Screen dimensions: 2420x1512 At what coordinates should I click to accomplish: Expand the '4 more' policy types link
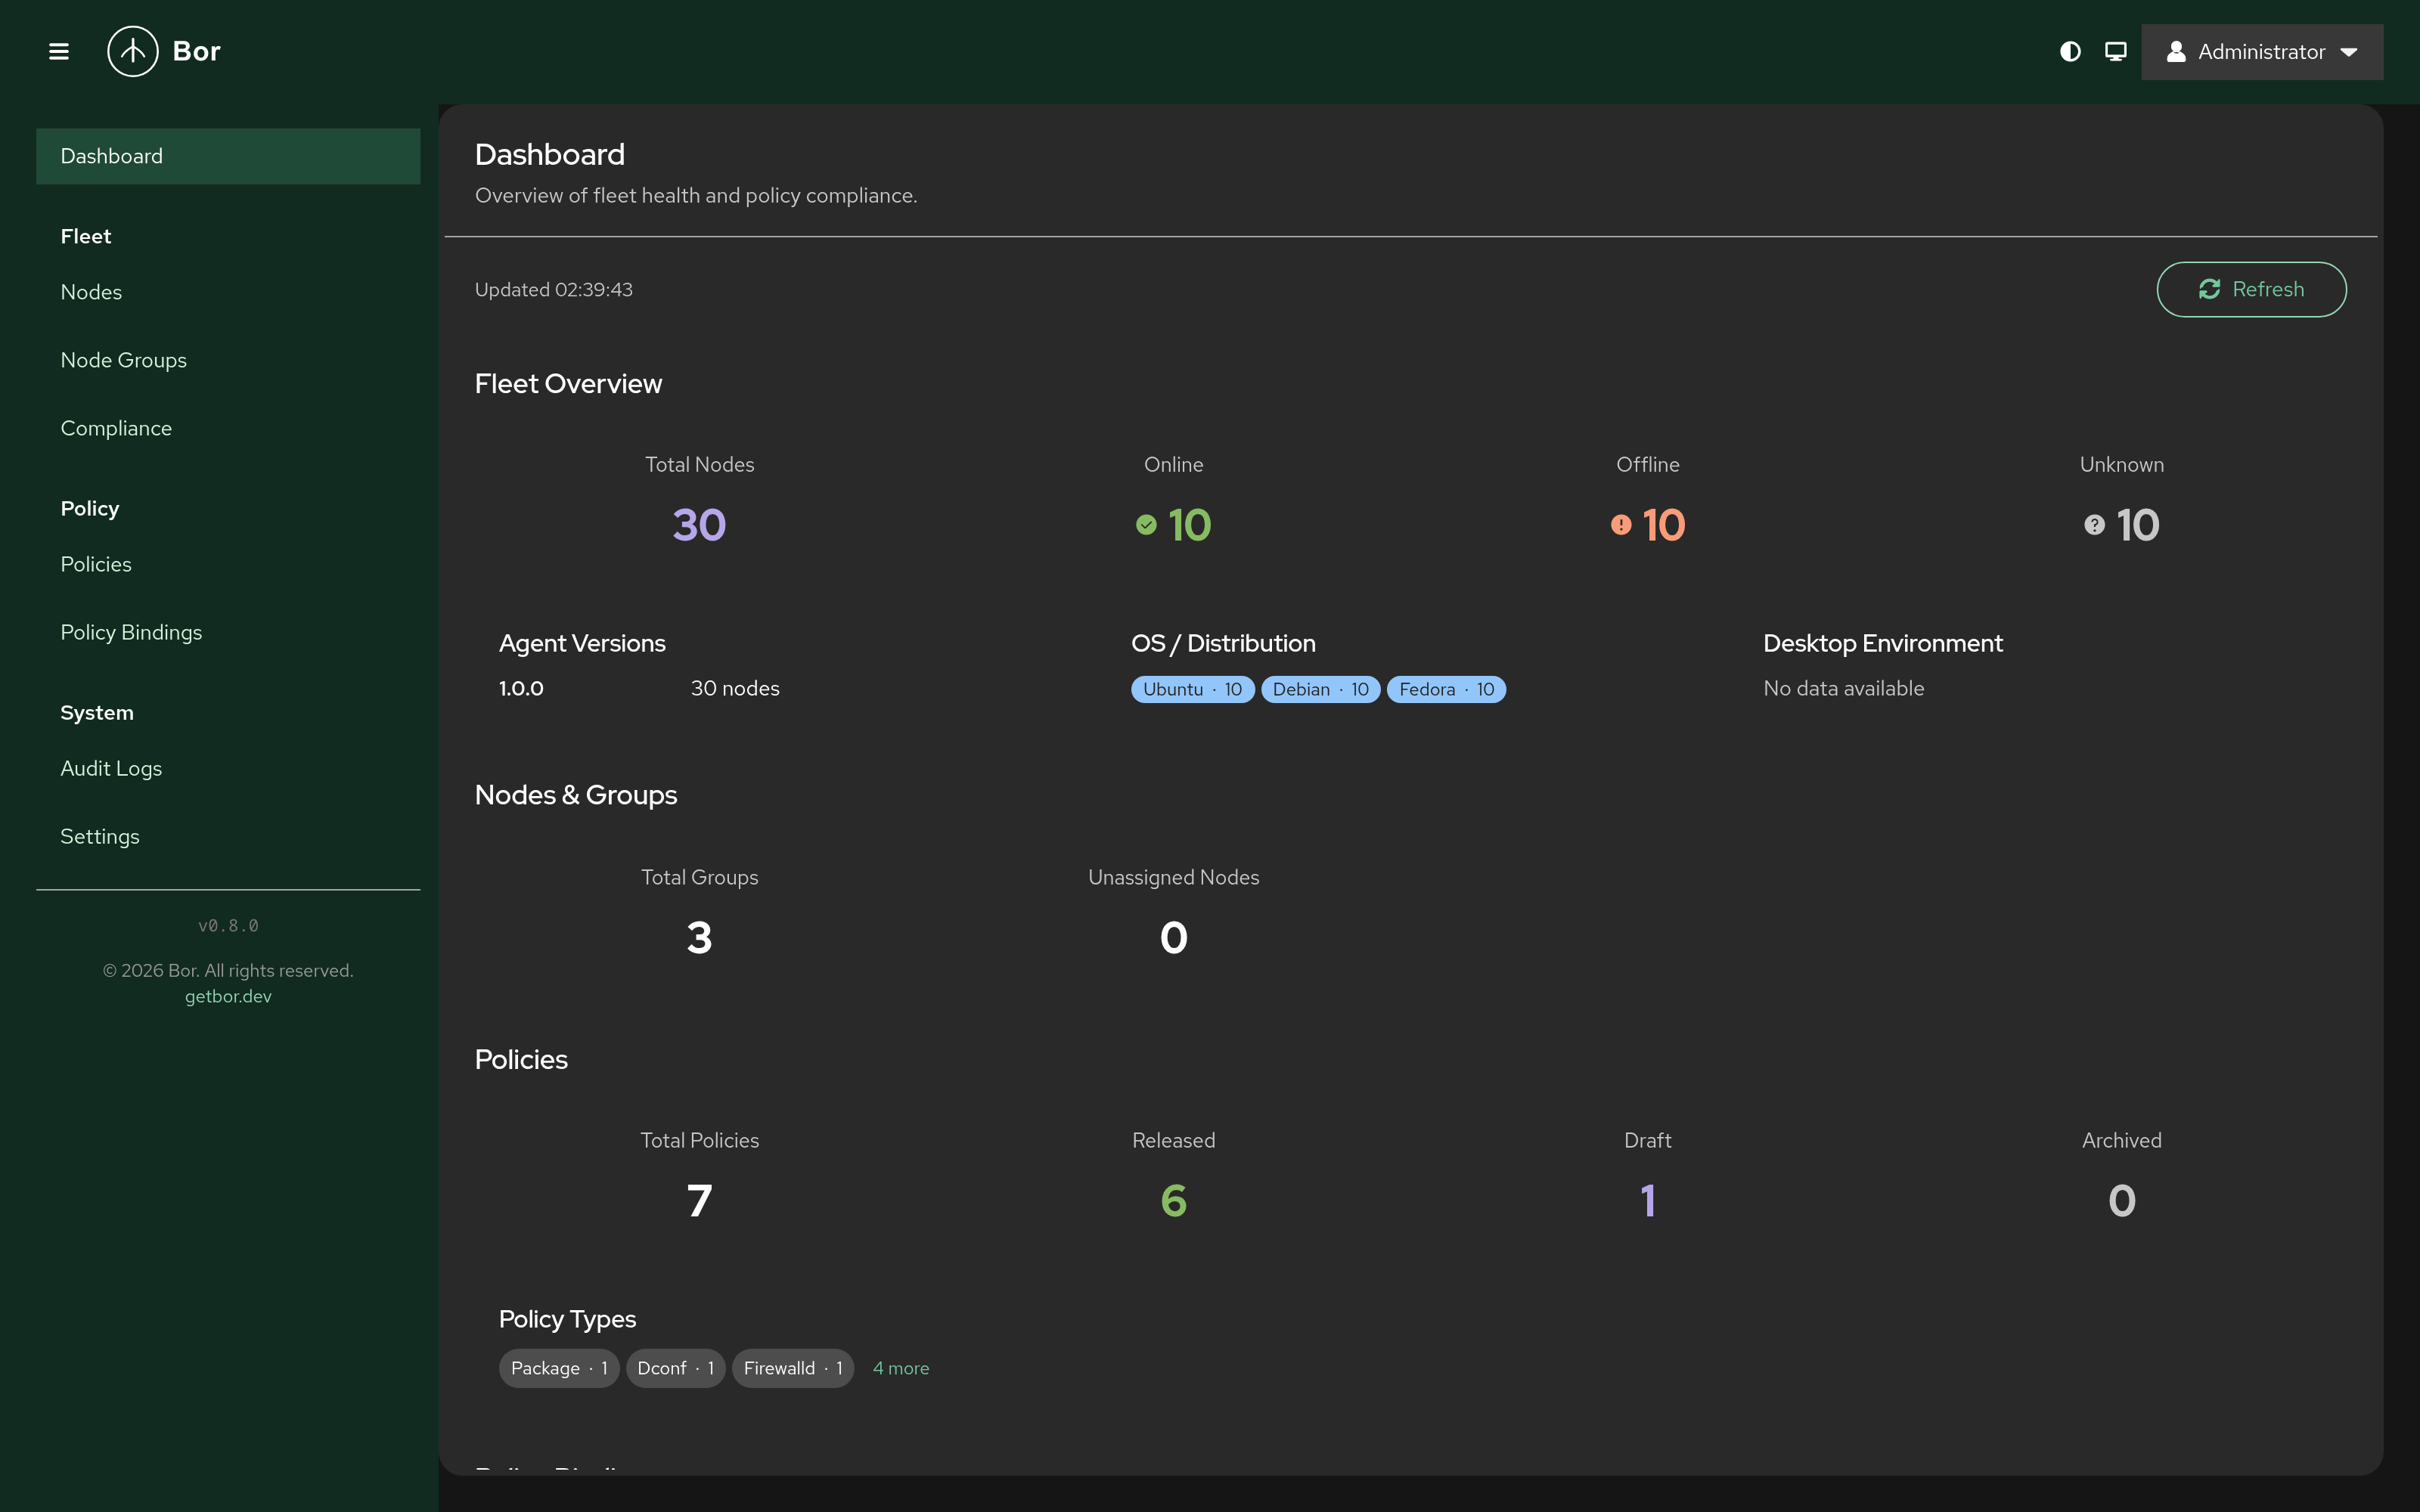tap(901, 1368)
